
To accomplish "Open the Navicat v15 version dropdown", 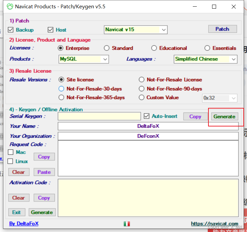I will 136,30.
